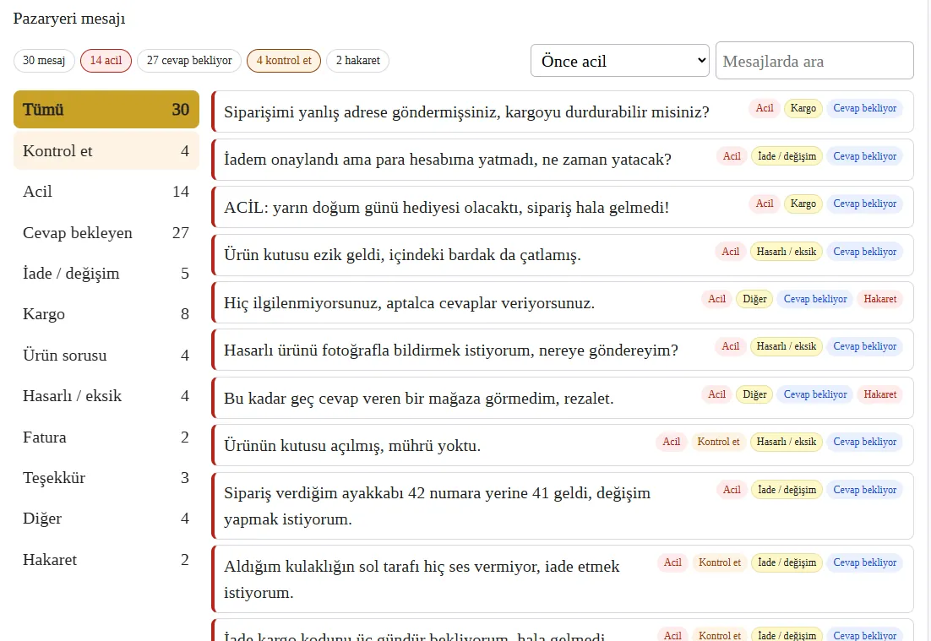Select the '30 mesaj' filter chip
This screenshot has height=641, width=931.
pos(44,61)
